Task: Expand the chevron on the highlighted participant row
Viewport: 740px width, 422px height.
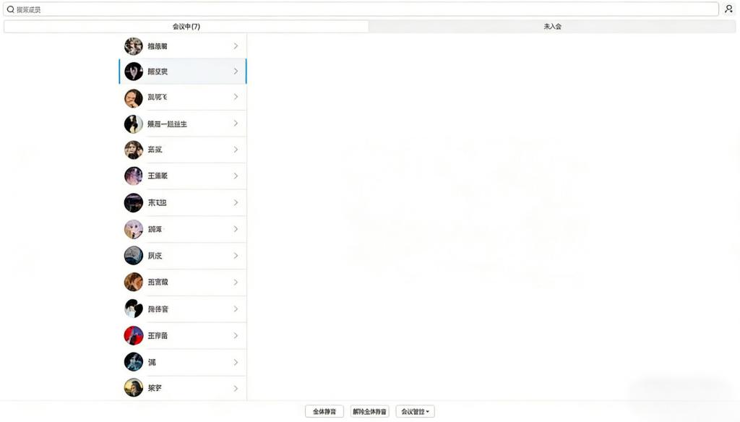Action: [x=236, y=72]
